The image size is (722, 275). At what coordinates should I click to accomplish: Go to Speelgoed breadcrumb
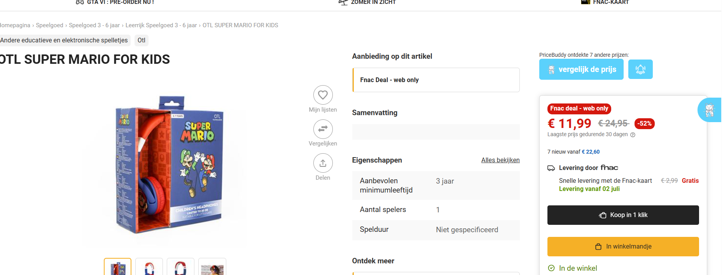tap(49, 25)
